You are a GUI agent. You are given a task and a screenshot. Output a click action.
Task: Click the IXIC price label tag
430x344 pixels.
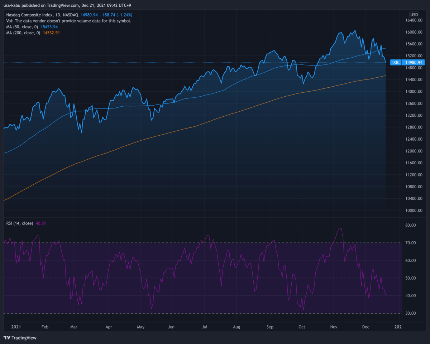pyautogui.click(x=396, y=62)
